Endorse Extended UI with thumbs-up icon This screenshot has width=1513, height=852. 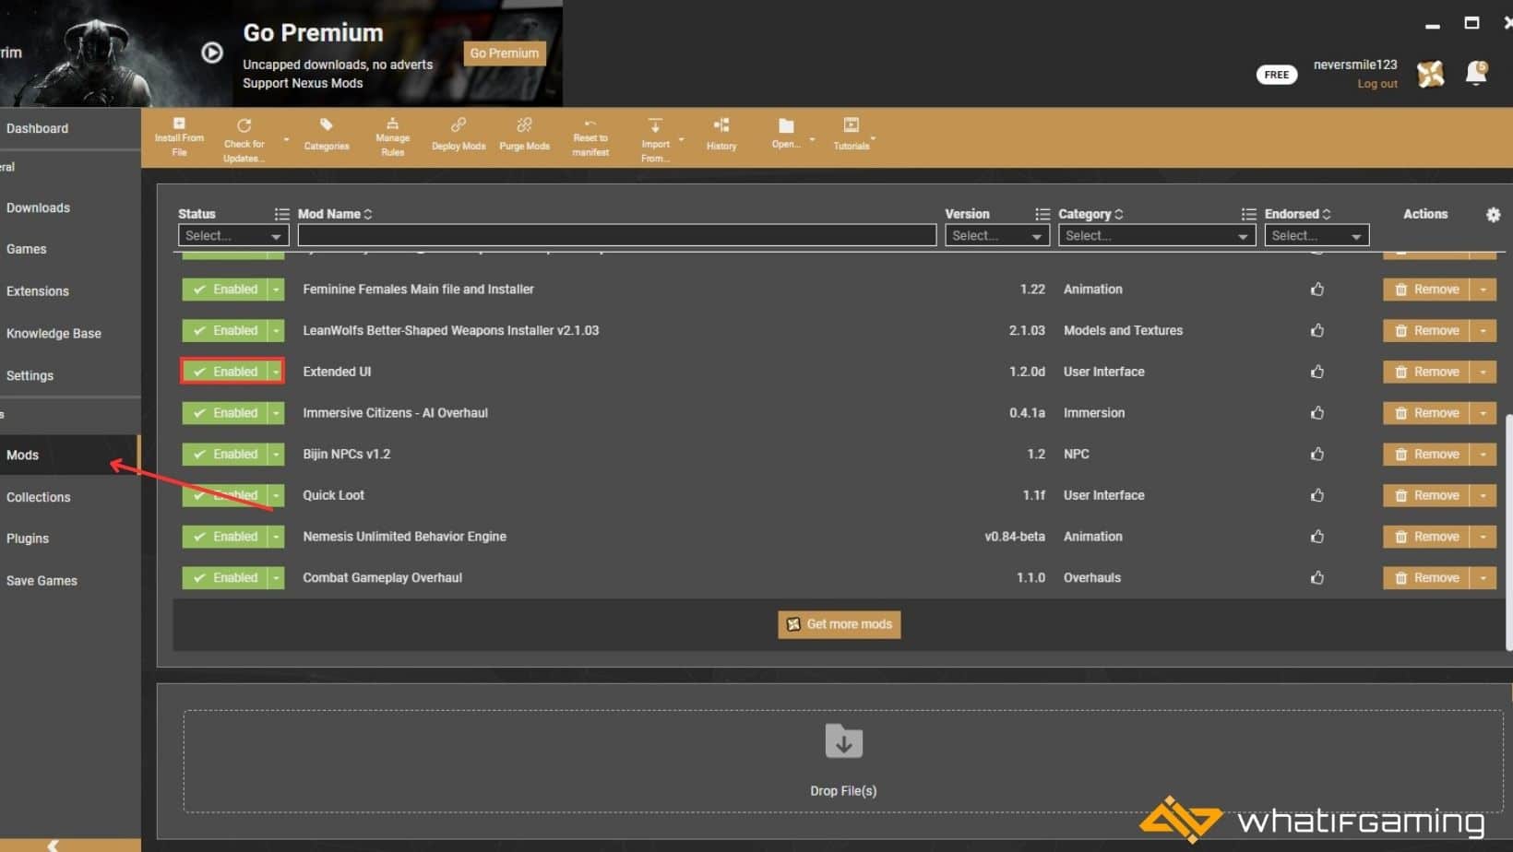tap(1316, 372)
